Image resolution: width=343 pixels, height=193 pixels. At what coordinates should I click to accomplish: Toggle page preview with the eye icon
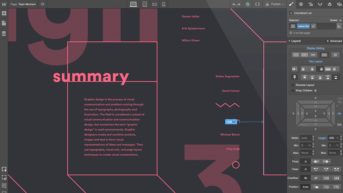(x=43, y=4)
